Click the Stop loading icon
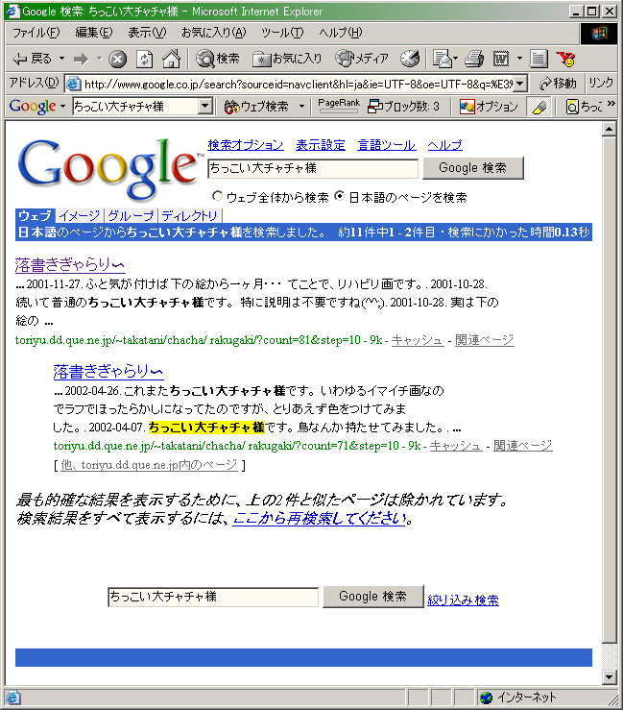623x710 pixels. pos(118,59)
